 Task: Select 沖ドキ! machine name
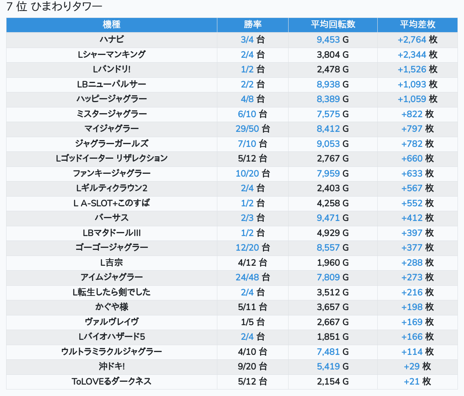click(112, 366)
